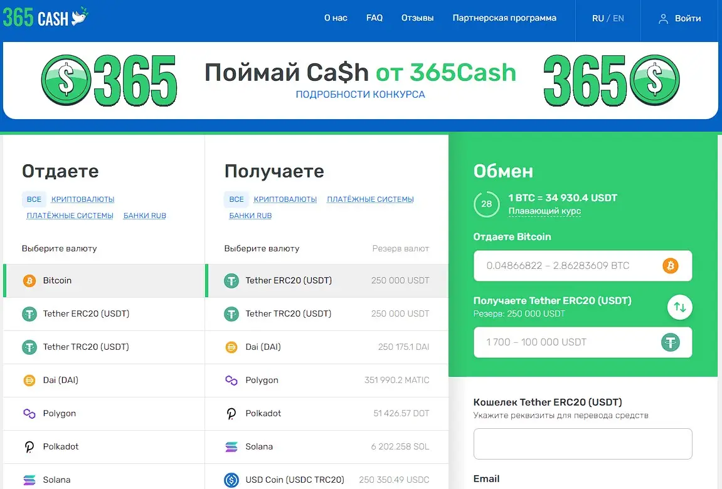
Task: Click the Отдаете Bitcoin amount input field
Action: (583, 266)
